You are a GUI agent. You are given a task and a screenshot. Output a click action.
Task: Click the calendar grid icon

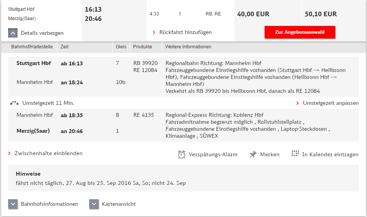pos(295,154)
